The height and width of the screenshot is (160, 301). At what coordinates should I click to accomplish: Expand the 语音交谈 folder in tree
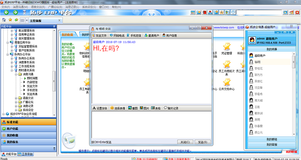[16, 98]
